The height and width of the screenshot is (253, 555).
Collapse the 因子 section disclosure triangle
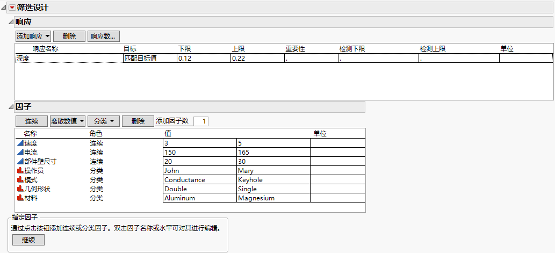[11, 106]
